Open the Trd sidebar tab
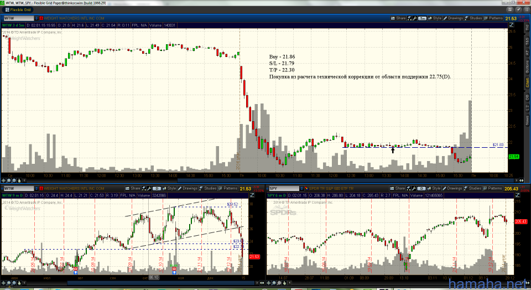 coord(527,28)
